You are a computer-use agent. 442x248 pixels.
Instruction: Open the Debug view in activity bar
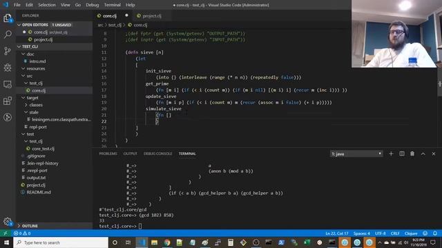pyautogui.click(x=8, y=68)
